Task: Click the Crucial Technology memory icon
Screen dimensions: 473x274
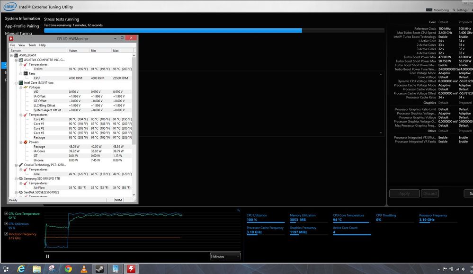Action: [x=21, y=165]
